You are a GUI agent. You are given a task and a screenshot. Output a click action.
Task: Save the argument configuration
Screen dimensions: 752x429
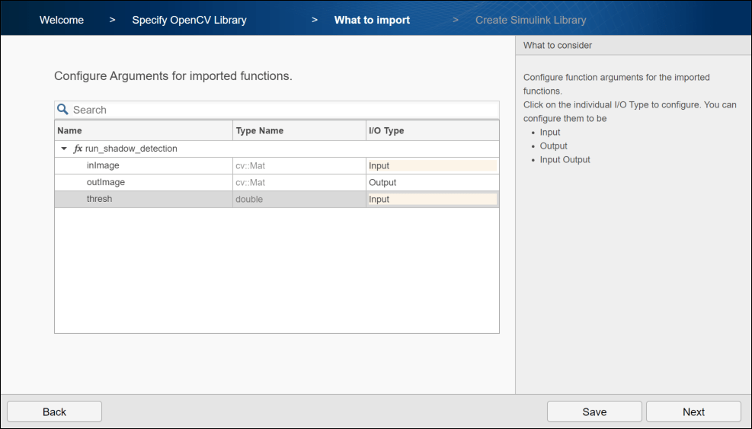click(x=594, y=411)
